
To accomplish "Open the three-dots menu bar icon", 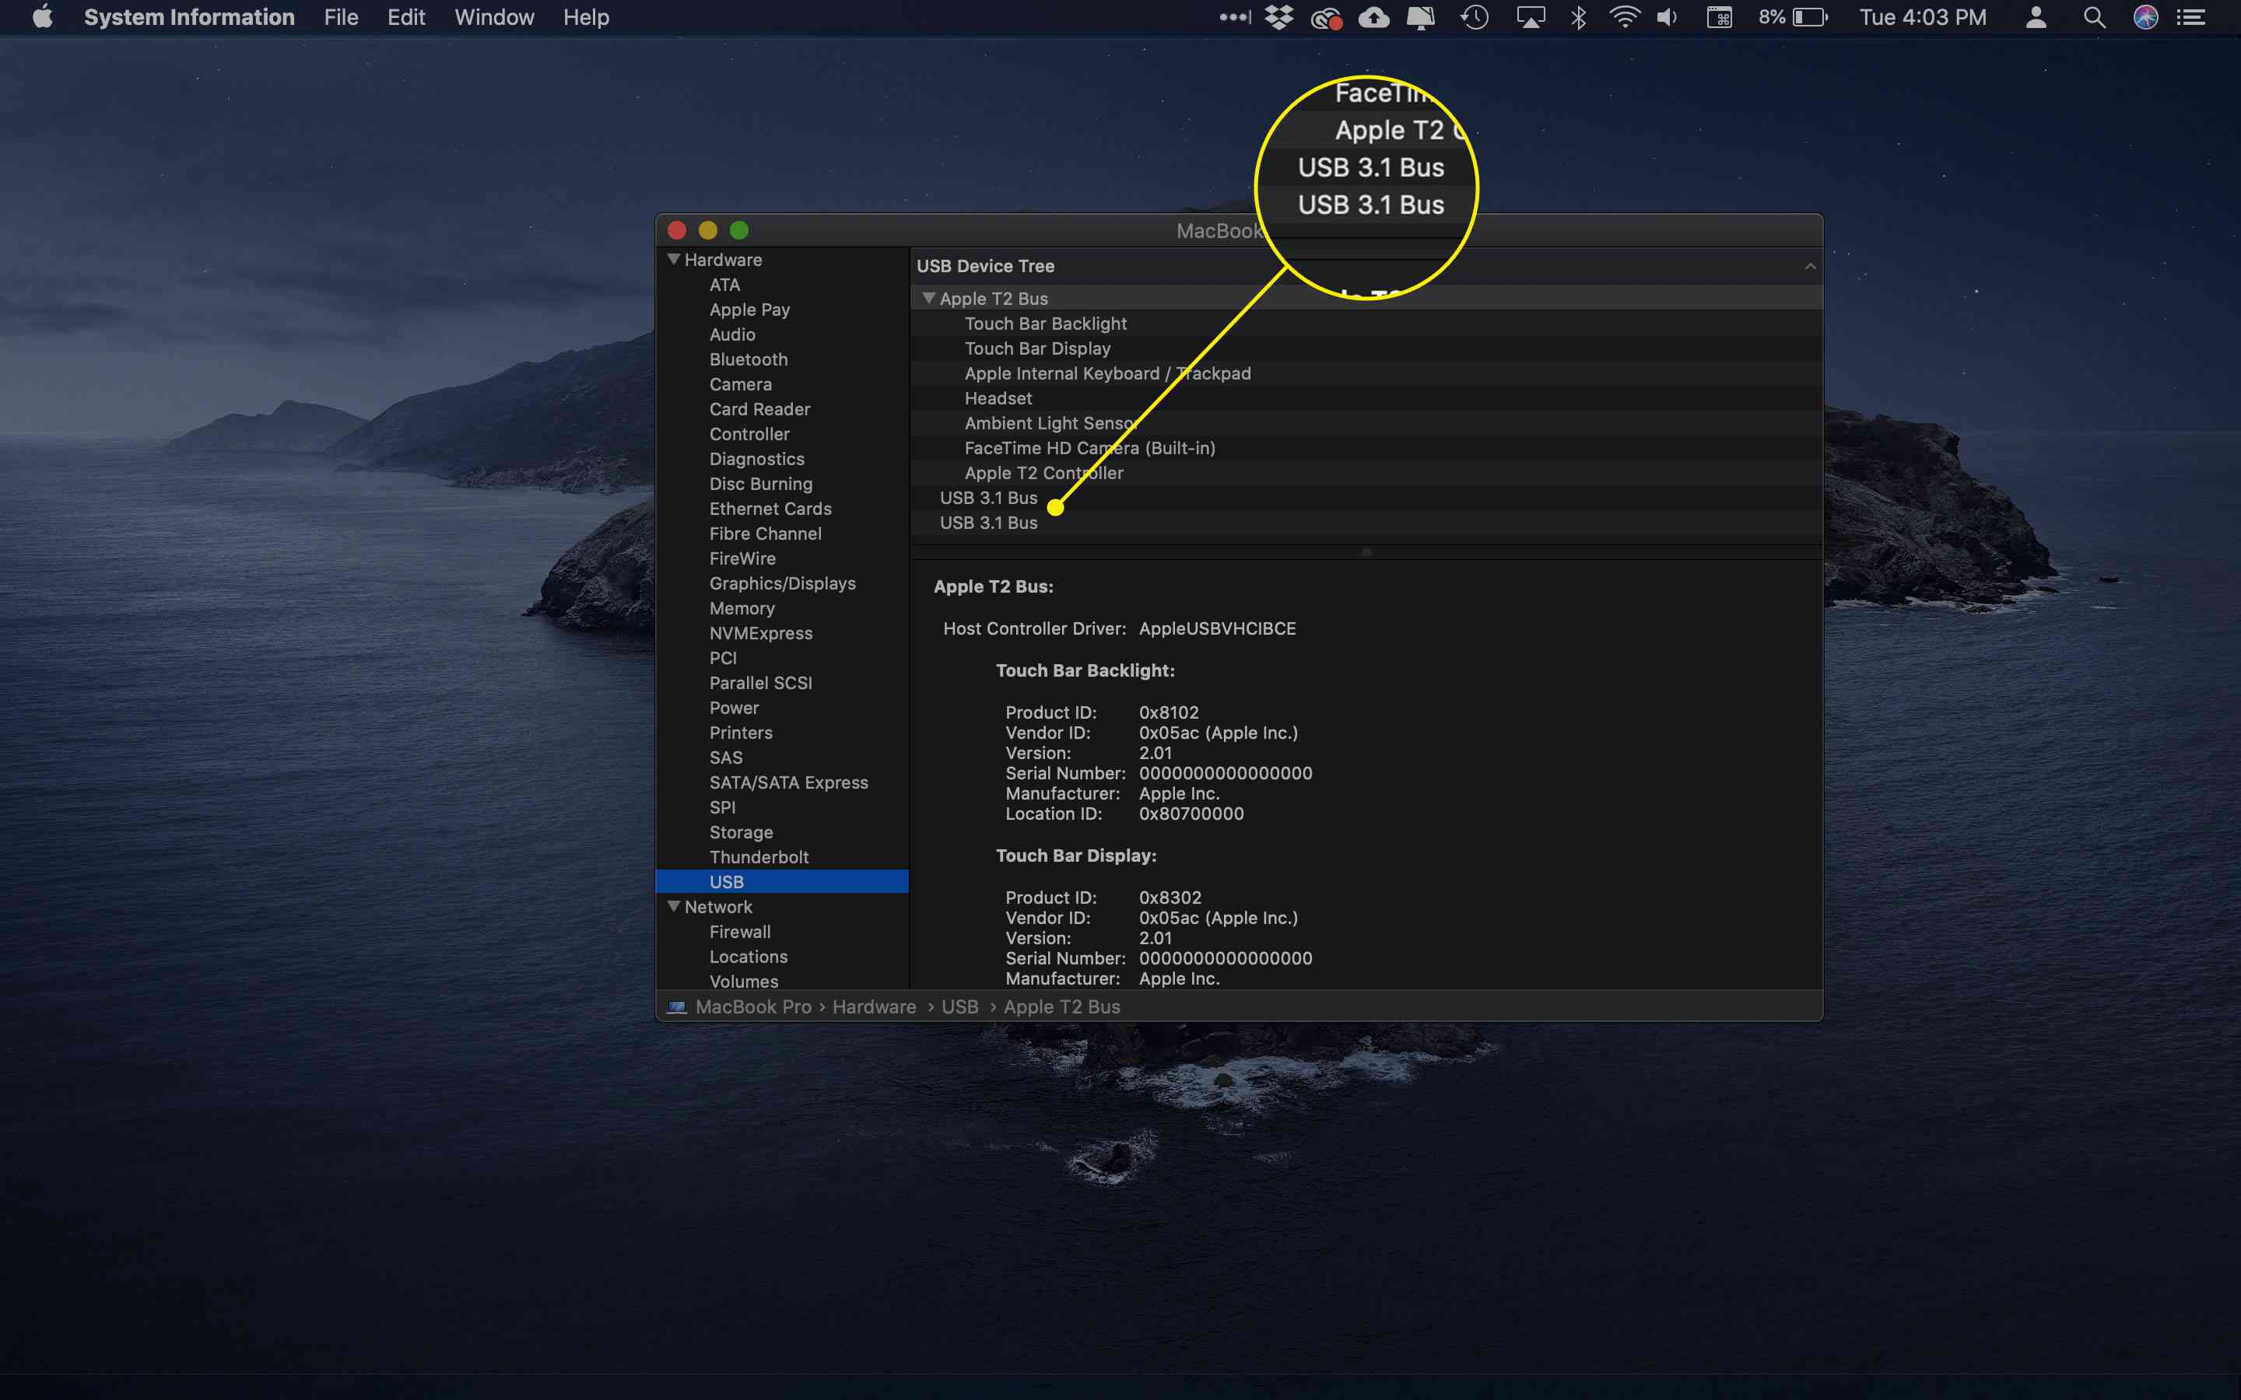I will (1234, 16).
